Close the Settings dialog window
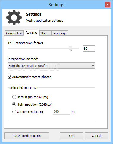 [107, 5]
